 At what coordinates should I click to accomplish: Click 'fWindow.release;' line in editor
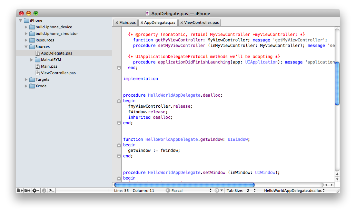click(x=148, y=112)
